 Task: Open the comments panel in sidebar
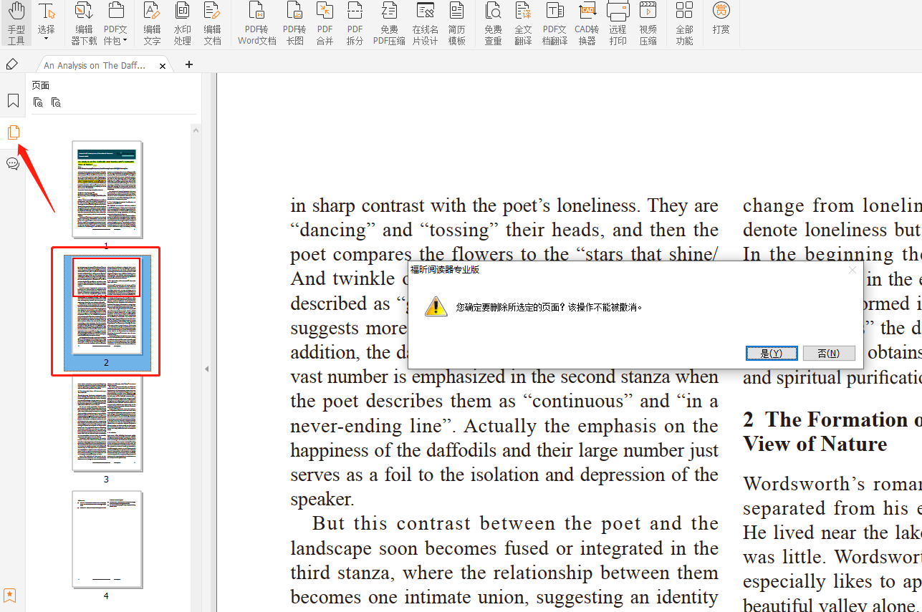coord(12,163)
